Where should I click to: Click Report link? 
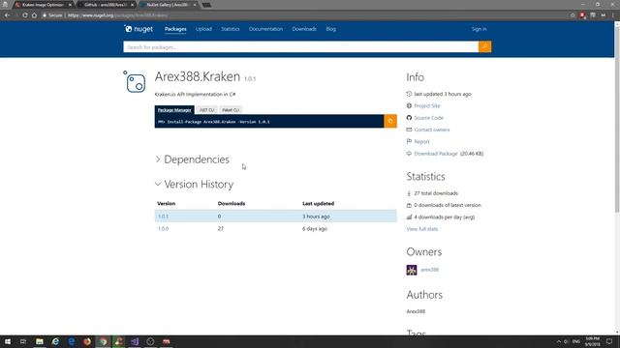(x=421, y=142)
